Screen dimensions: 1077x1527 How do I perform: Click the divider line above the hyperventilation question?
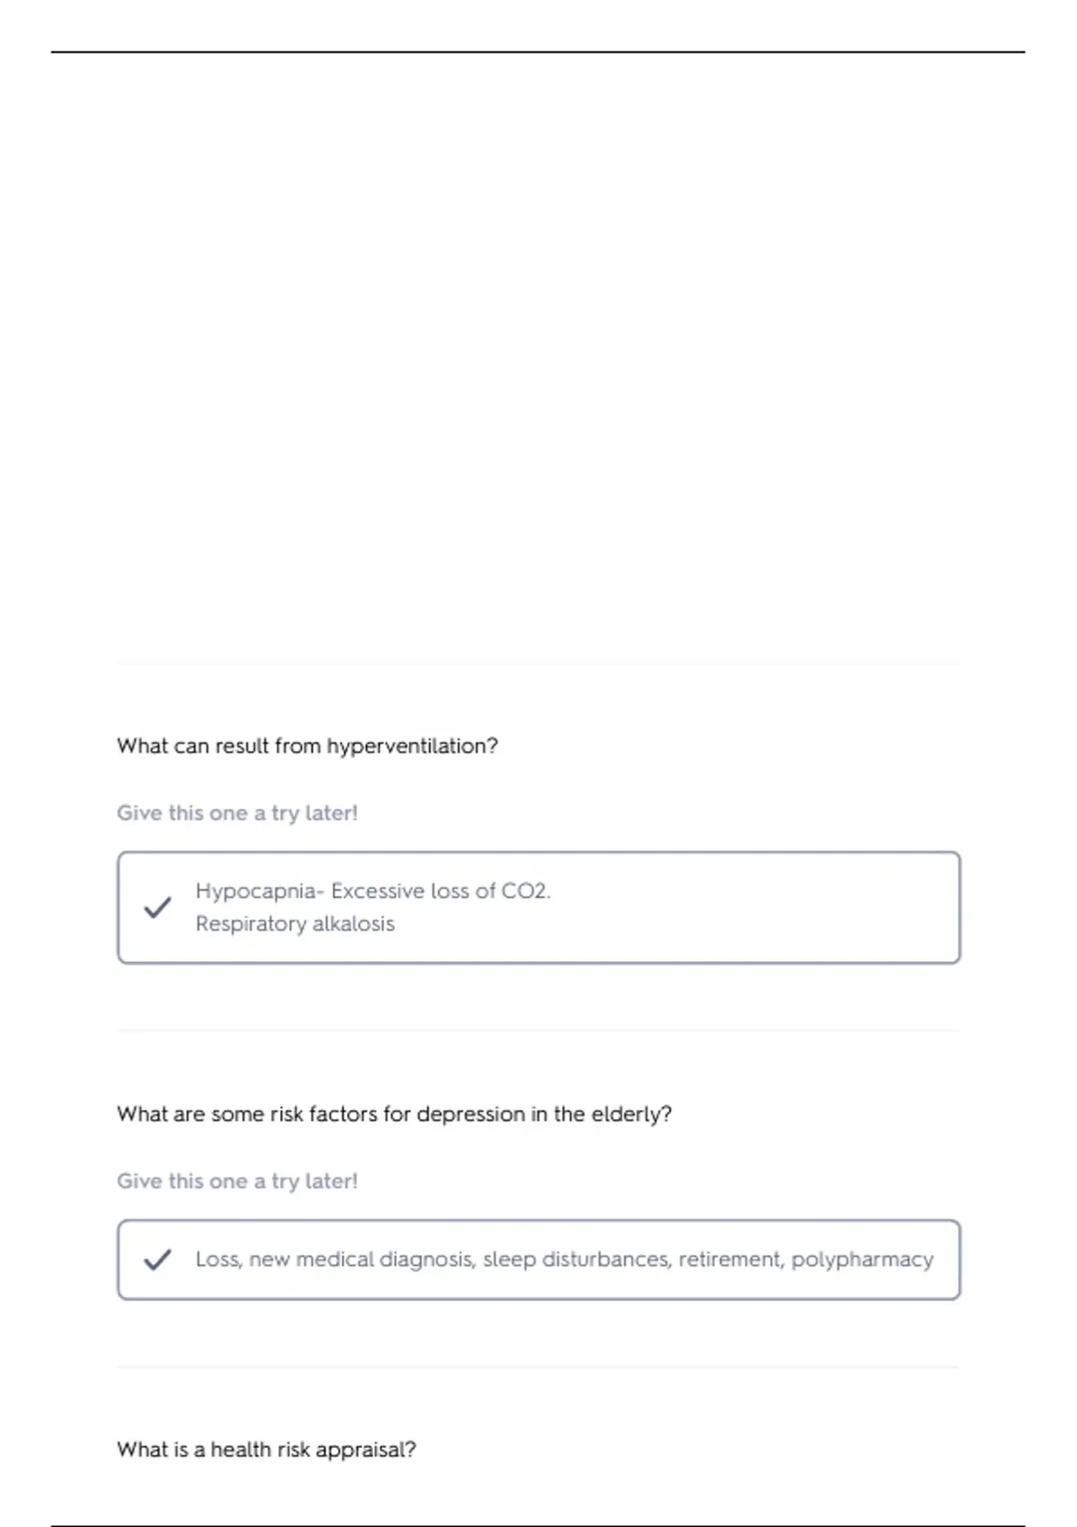[538, 664]
